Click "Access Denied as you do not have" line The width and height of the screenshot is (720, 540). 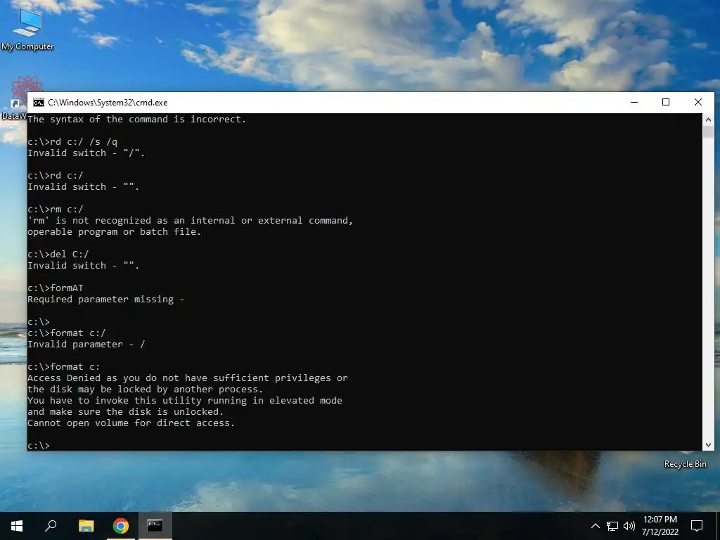[187, 378]
